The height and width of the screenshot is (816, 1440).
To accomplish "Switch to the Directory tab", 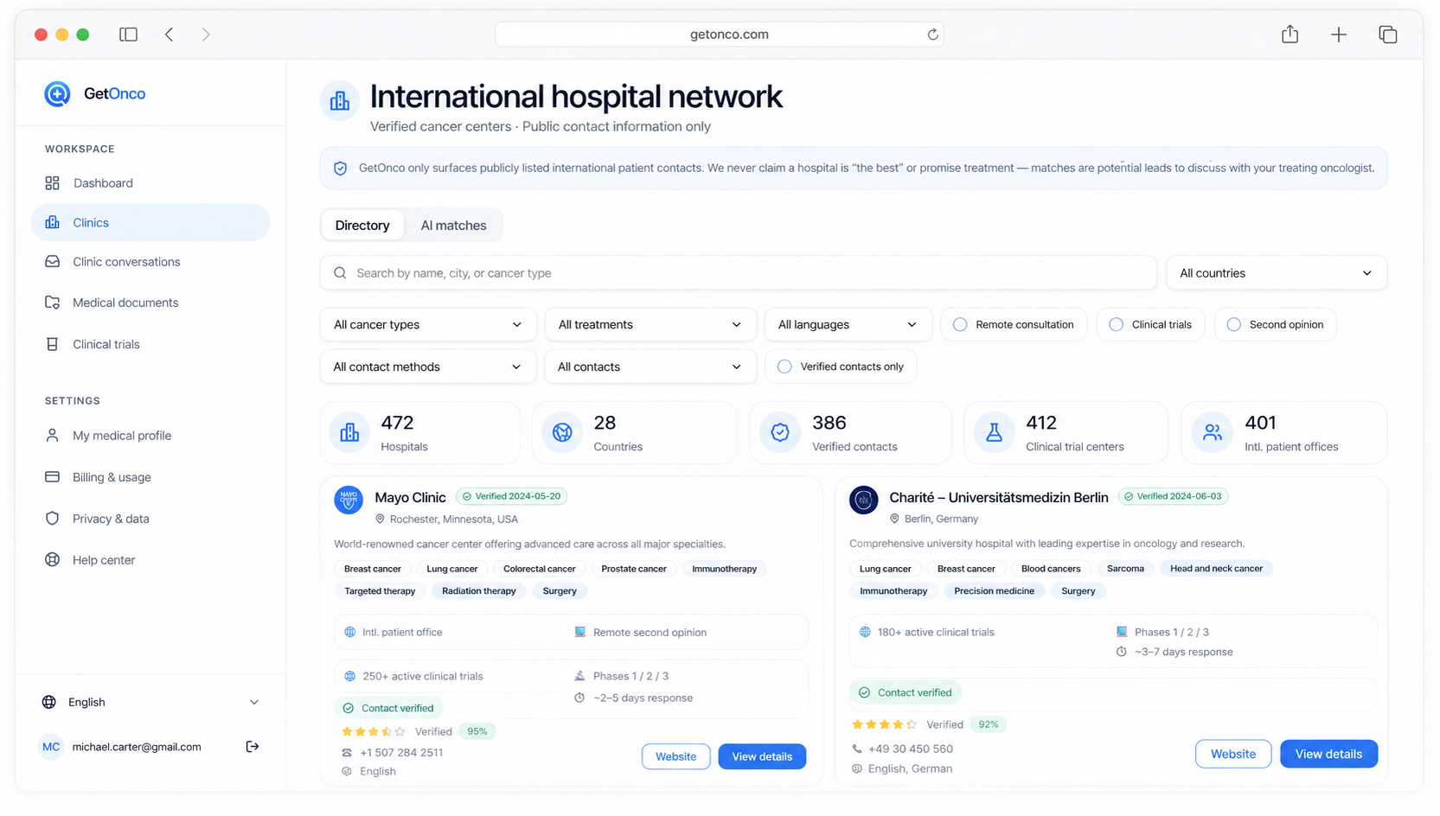I will (362, 226).
